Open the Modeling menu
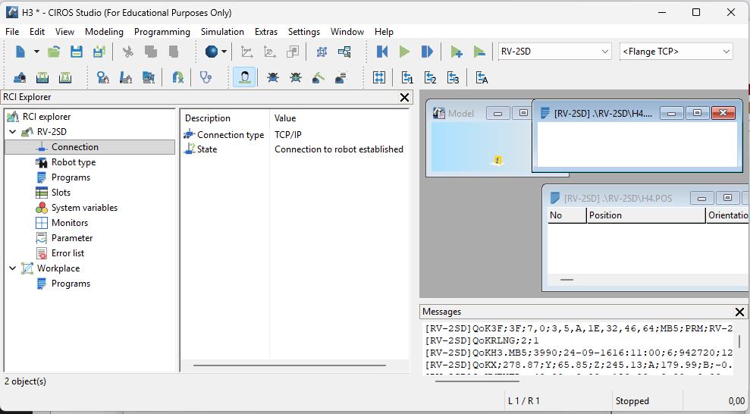The width and height of the screenshot is (750, 414). point(104,32)
